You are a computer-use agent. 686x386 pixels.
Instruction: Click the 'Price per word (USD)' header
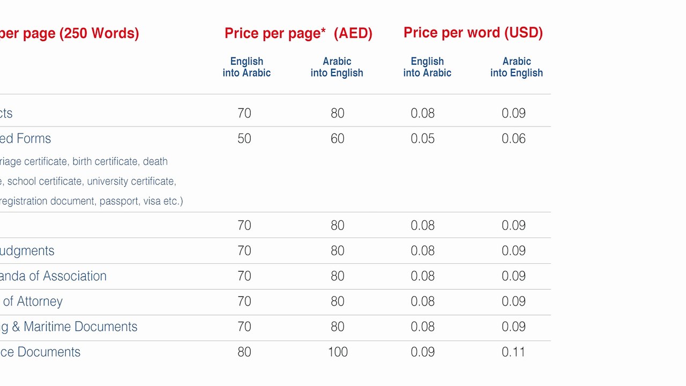coord(473,33)
